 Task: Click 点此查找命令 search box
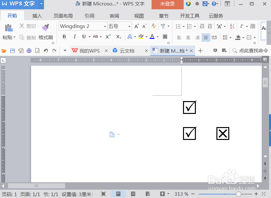[x=250, y=51]
